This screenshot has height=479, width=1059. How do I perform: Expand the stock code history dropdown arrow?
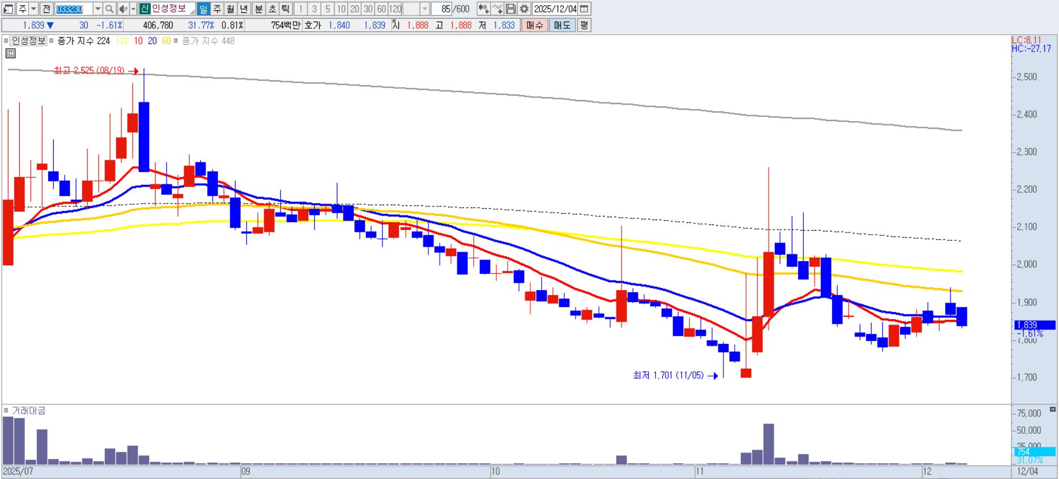(97, 9)
